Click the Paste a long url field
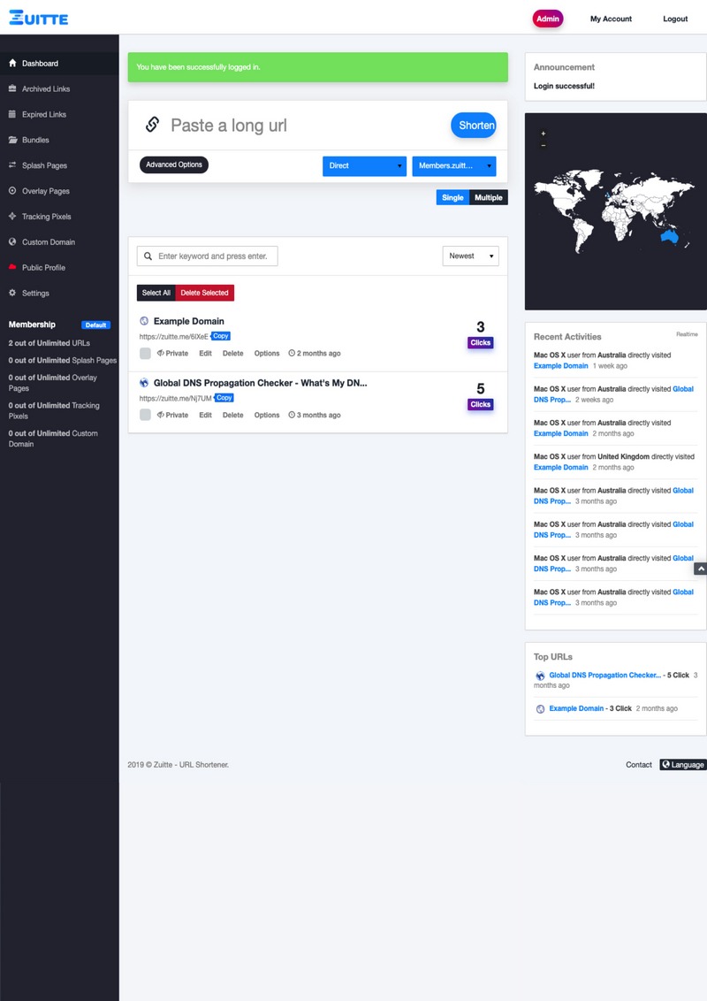This screenshot has width=707, height=1001. (307, 126)
